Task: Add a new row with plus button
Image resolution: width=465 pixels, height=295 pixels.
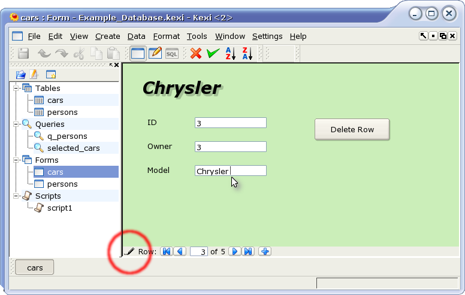Action: 265,251
